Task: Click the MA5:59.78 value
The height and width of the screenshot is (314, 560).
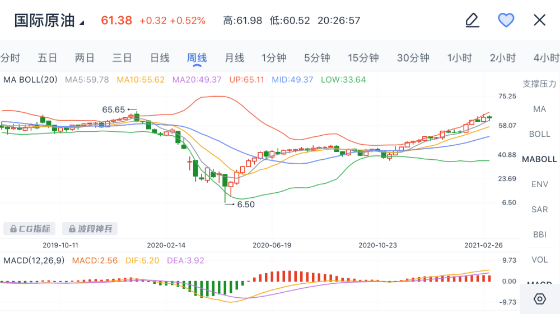Action: pos(87,79)
